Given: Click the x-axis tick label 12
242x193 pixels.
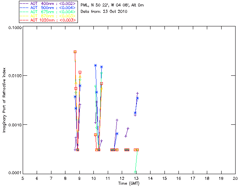Looking at the screenshot, I should pyautogui.click(x=122, y=178).
